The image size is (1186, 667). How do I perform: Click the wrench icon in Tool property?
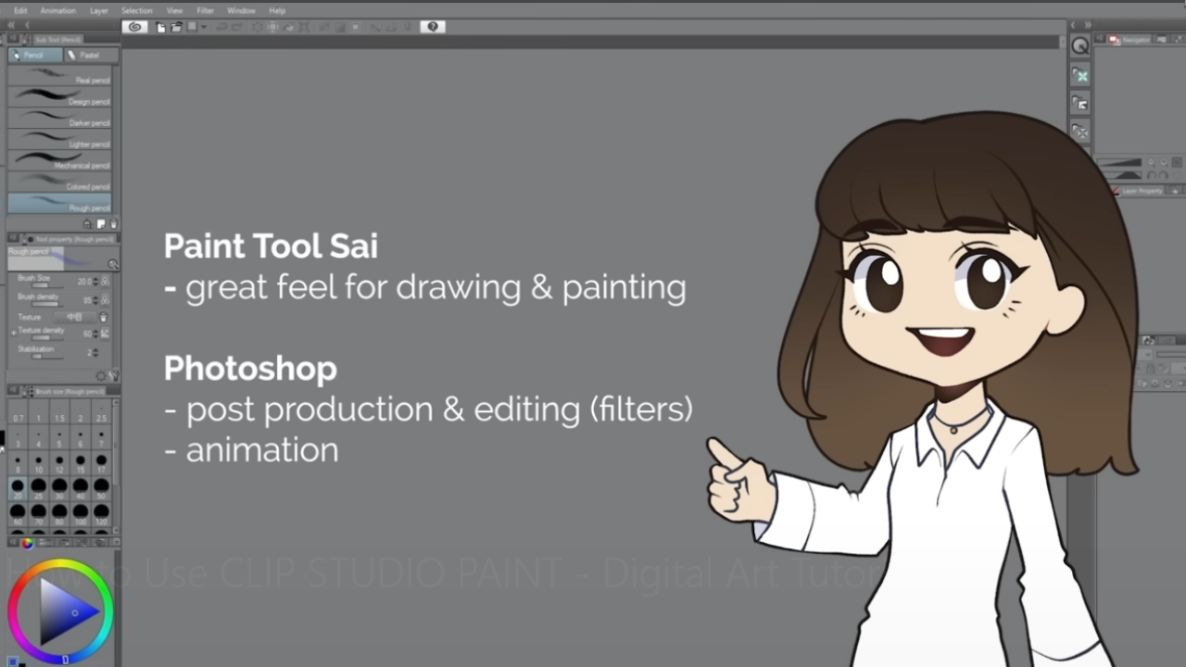[x=113, y=375]
